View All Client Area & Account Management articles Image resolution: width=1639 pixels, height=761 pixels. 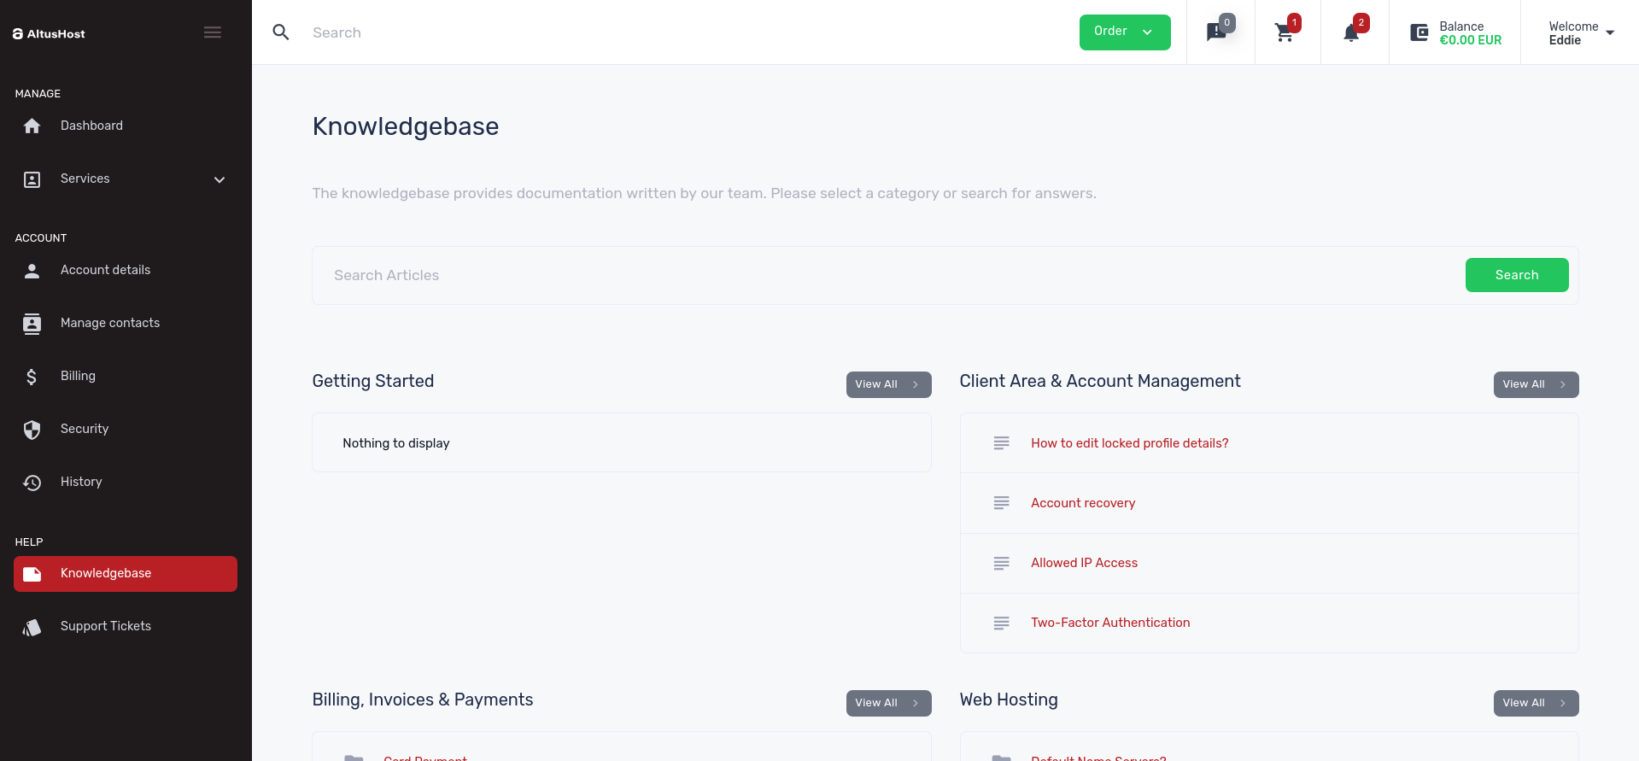tap(1536, 384)
